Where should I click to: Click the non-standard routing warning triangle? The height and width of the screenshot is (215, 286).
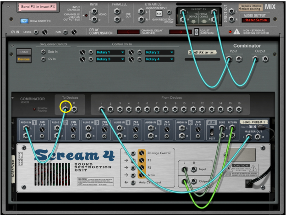tap(236, 32)
